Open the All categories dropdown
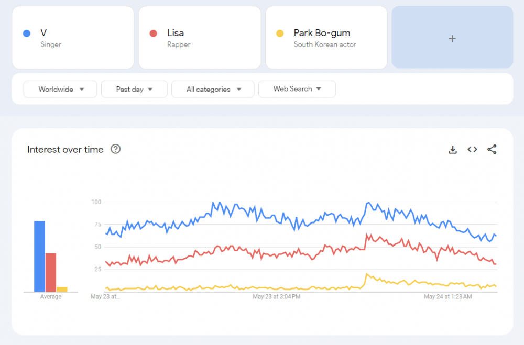 [x=213, y=89]
